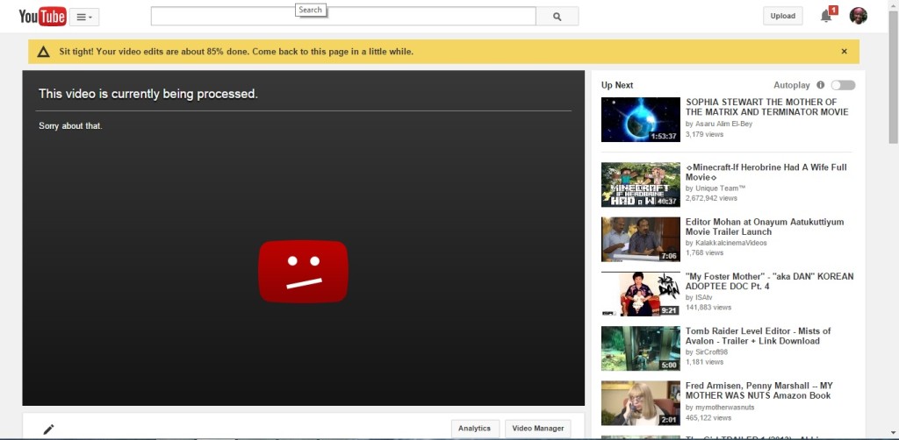Click 'This video is currently being processed.' text
This screenshot has height=440, width=899.
coord(148,94)
